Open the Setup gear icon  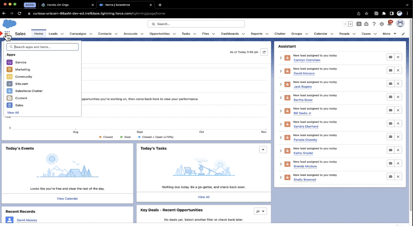(382, 24)
